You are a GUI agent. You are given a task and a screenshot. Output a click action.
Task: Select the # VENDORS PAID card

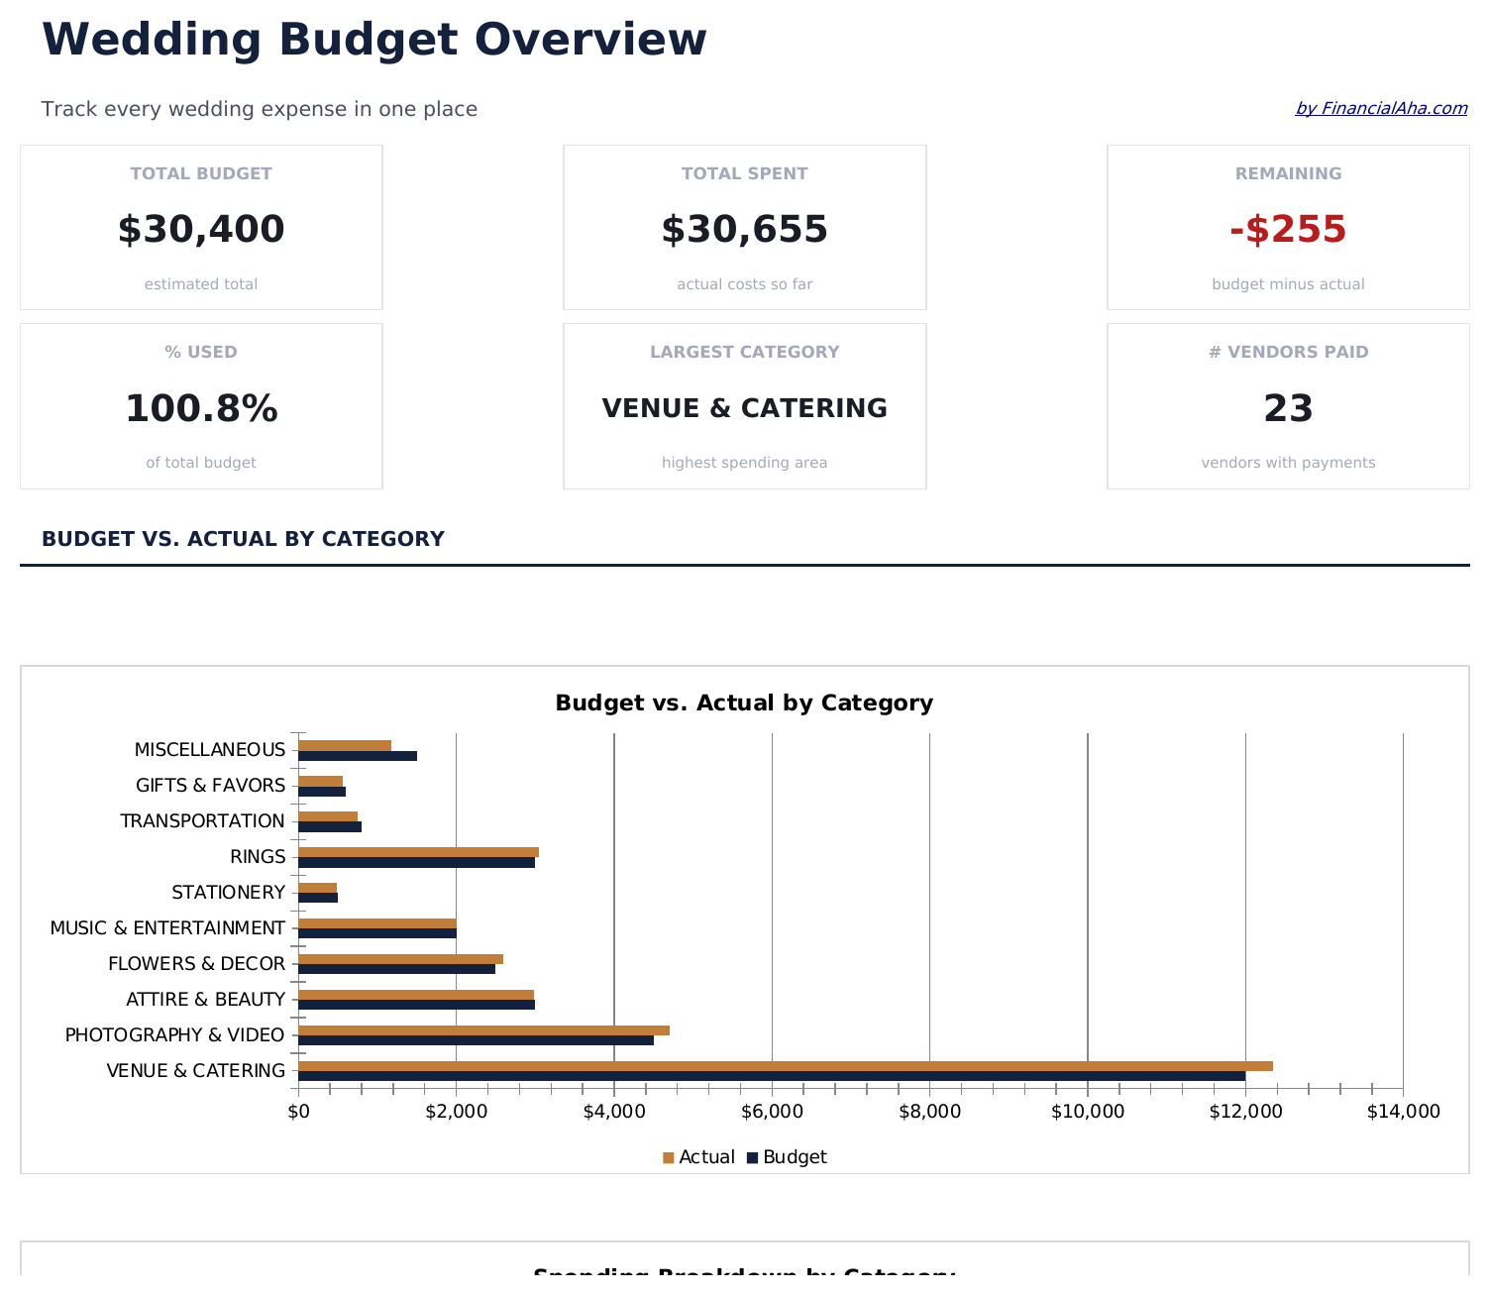pyautogui.click(x=1287, y=404)
